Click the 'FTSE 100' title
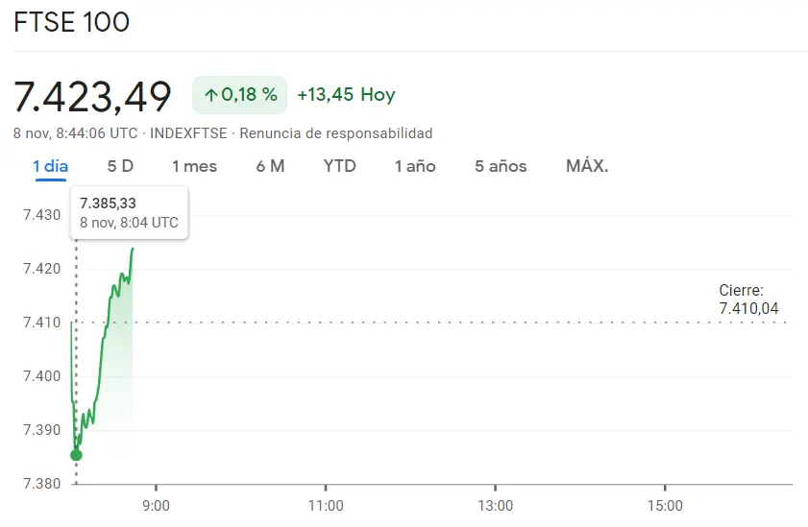808x527 pixels. (71, 22)
